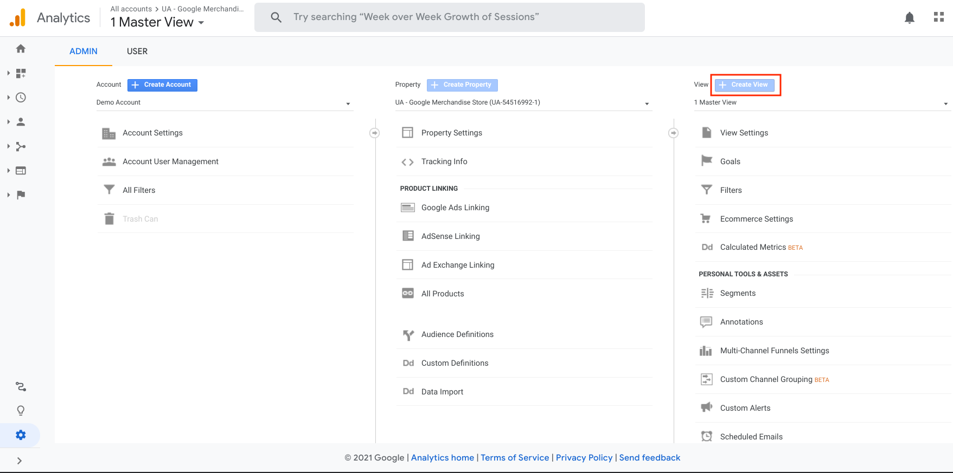Switch to the USER tab
This screenshot has height=473, width=953.
[137, 51]
